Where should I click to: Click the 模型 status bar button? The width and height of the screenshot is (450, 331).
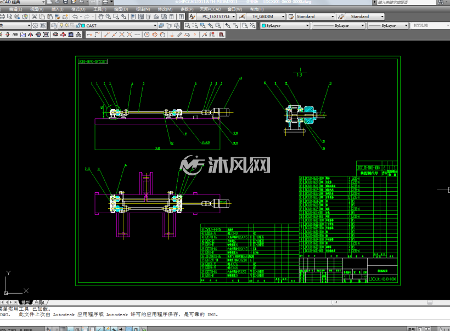click(411, 329)
